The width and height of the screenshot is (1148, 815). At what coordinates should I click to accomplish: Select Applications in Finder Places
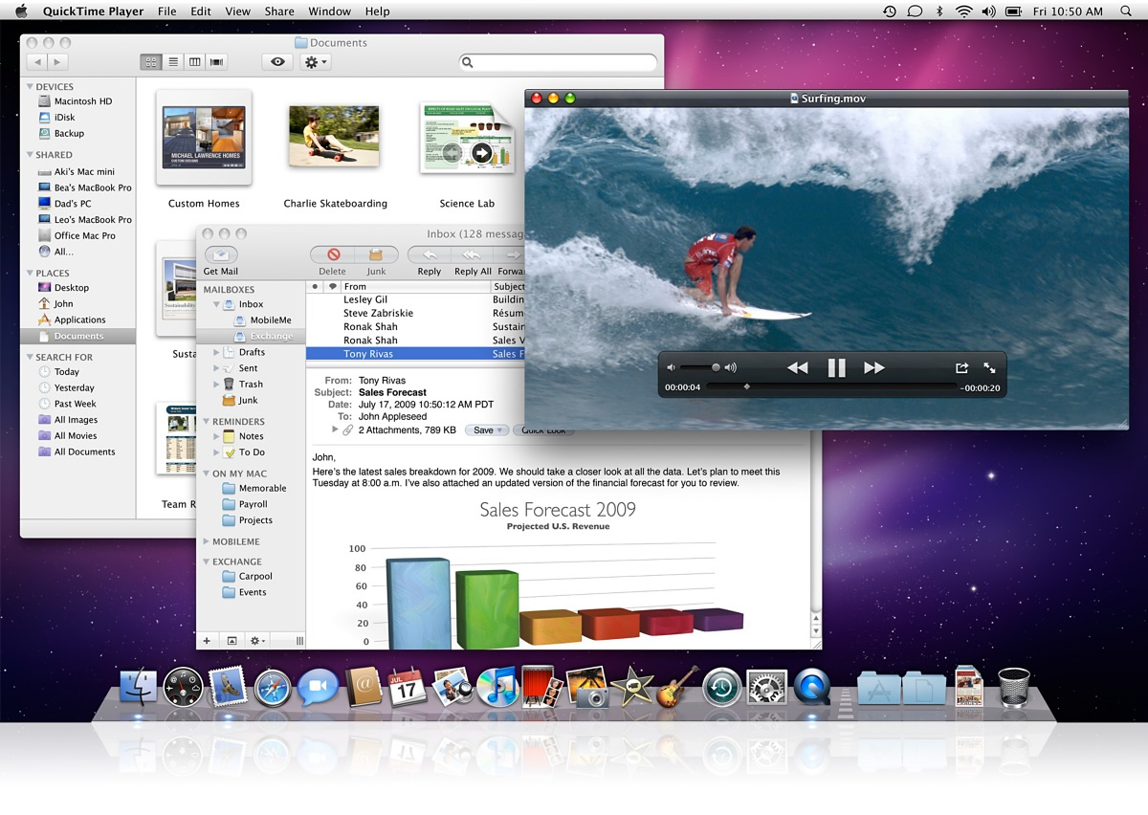point(72,320)
